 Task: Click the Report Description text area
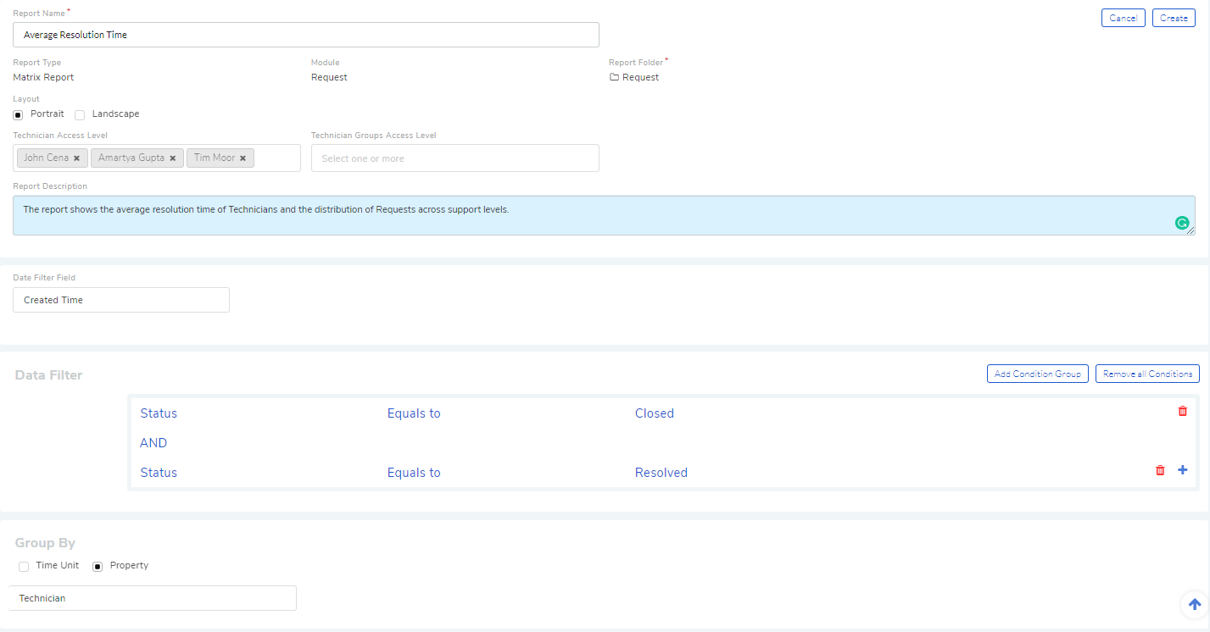tap(604, 215)
